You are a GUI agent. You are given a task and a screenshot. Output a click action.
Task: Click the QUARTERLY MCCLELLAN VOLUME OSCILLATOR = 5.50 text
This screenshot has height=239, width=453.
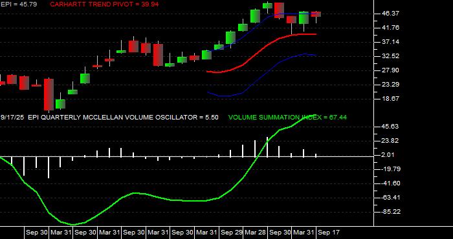point(129,118)
